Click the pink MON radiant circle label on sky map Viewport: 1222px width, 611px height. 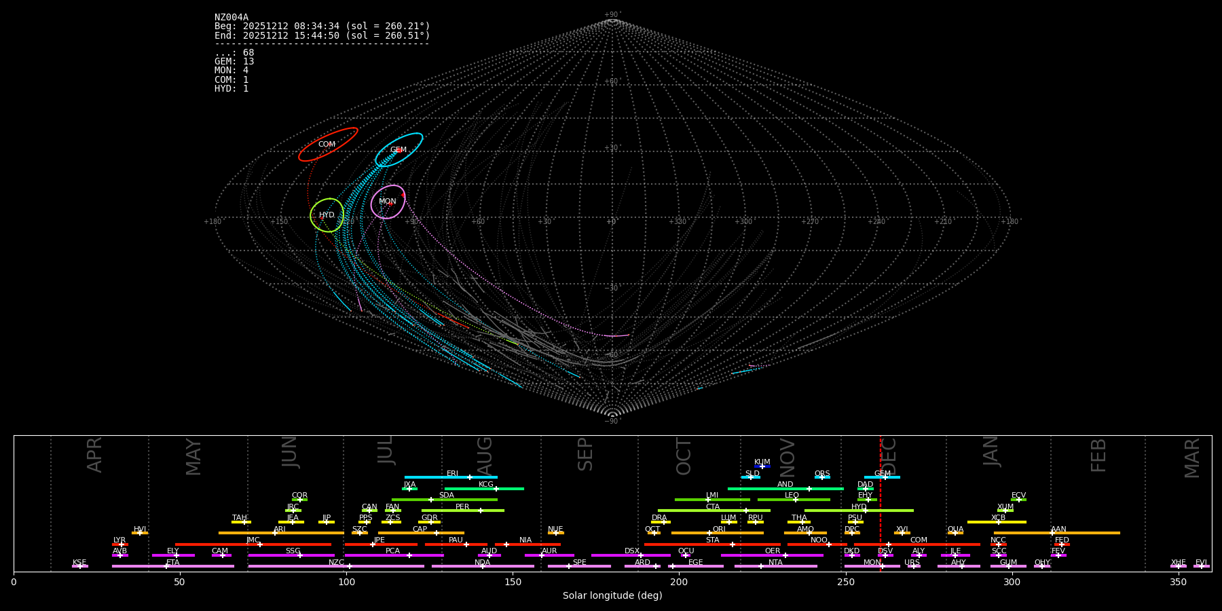point(388,202)
